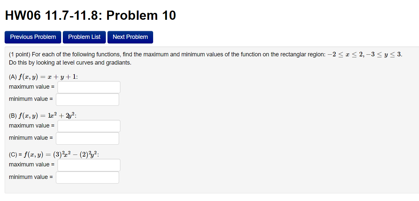
Task: Click the maximum value label in part (C)
Action: pos(32,164)
